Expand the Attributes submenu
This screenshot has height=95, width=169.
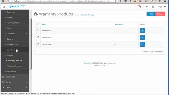(x=15, y=34)
